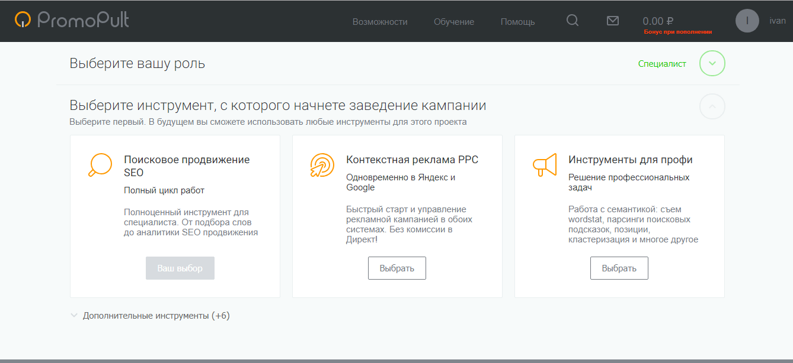
Task: Click the 0.00 ₽ balance
Action: click(x=658, y=21)
